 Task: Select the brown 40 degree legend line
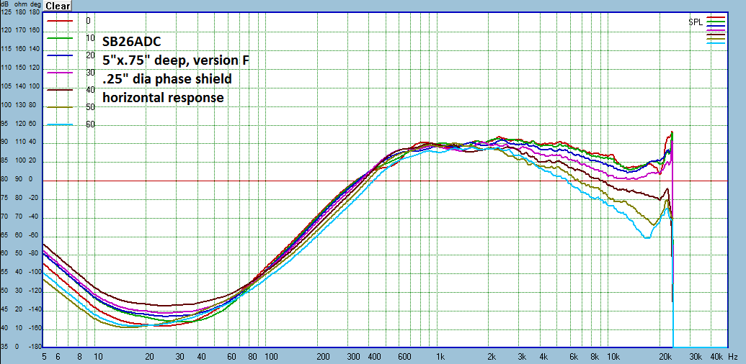click(60, 90)
